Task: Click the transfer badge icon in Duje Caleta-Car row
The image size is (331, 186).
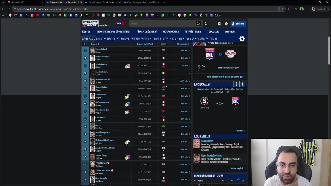Action: pyautogui.click(x=127, y=112)
